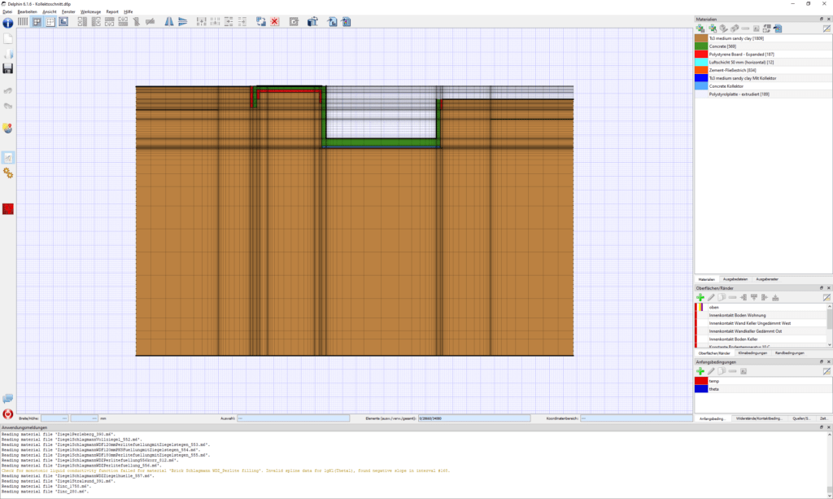
Task: Open the Report menu
Action: point(112,11)
